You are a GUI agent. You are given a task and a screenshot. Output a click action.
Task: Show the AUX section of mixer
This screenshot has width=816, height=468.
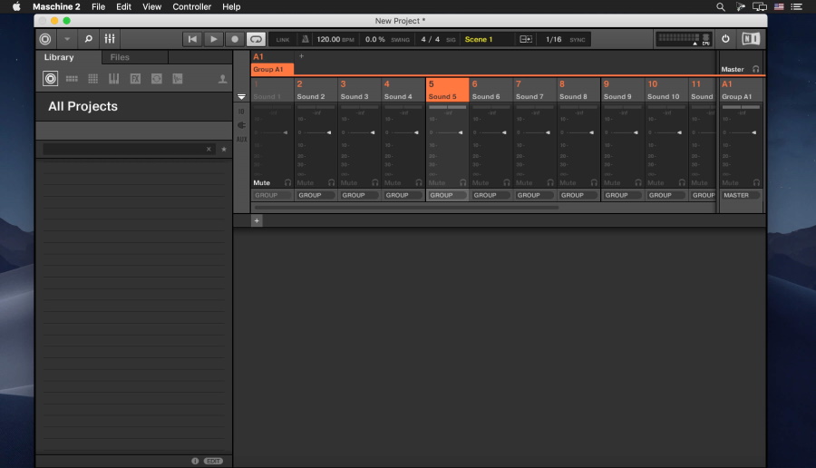(x=241, y=140)
